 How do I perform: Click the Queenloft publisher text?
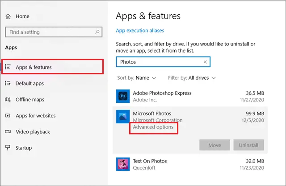(x=144, y=168)
